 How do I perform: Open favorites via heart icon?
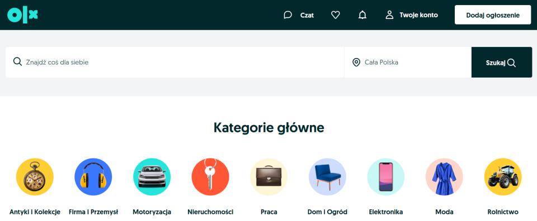point(336,15)
